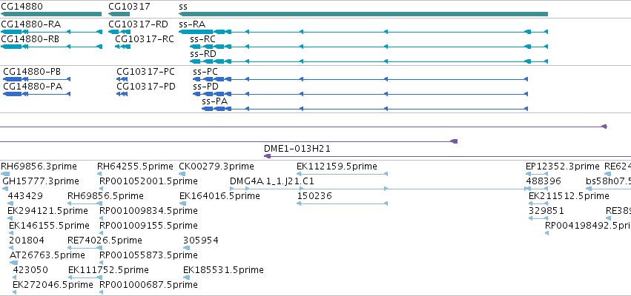Open transcript CG14880-RA
Image resolution: width=631 pixels, height=296 pixels.
click(31, 24)
